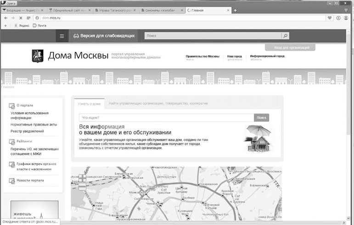Open Правительство Москвы link
Viewport: 354px width, 225px height.
point(202,56)
